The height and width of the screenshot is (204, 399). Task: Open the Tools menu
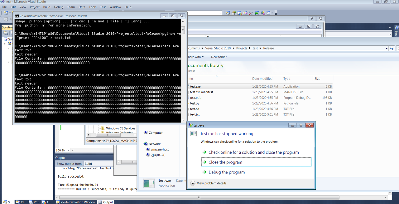93,7
